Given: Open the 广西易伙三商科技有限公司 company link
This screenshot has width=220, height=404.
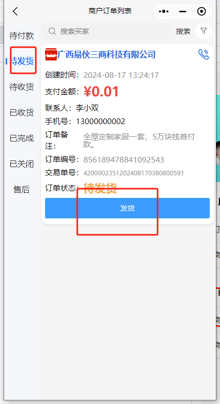Looking at the screenshot, I should click(x=106, y=55).
